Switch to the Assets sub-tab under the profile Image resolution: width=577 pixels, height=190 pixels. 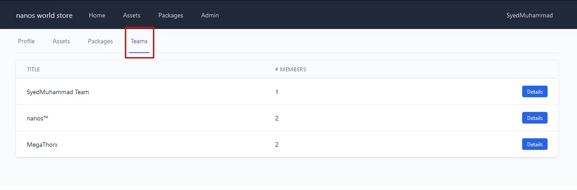click(x=62, y=41)
